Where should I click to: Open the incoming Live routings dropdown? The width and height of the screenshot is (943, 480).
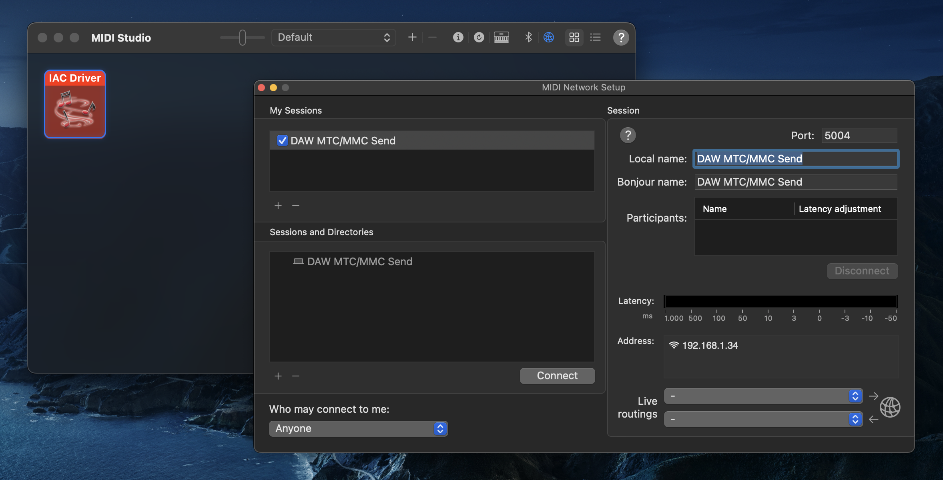tap(763, 419)
